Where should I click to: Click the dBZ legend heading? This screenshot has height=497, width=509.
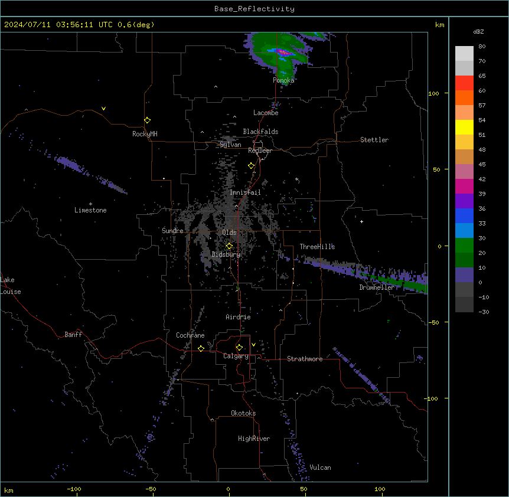tap(478, 31)
